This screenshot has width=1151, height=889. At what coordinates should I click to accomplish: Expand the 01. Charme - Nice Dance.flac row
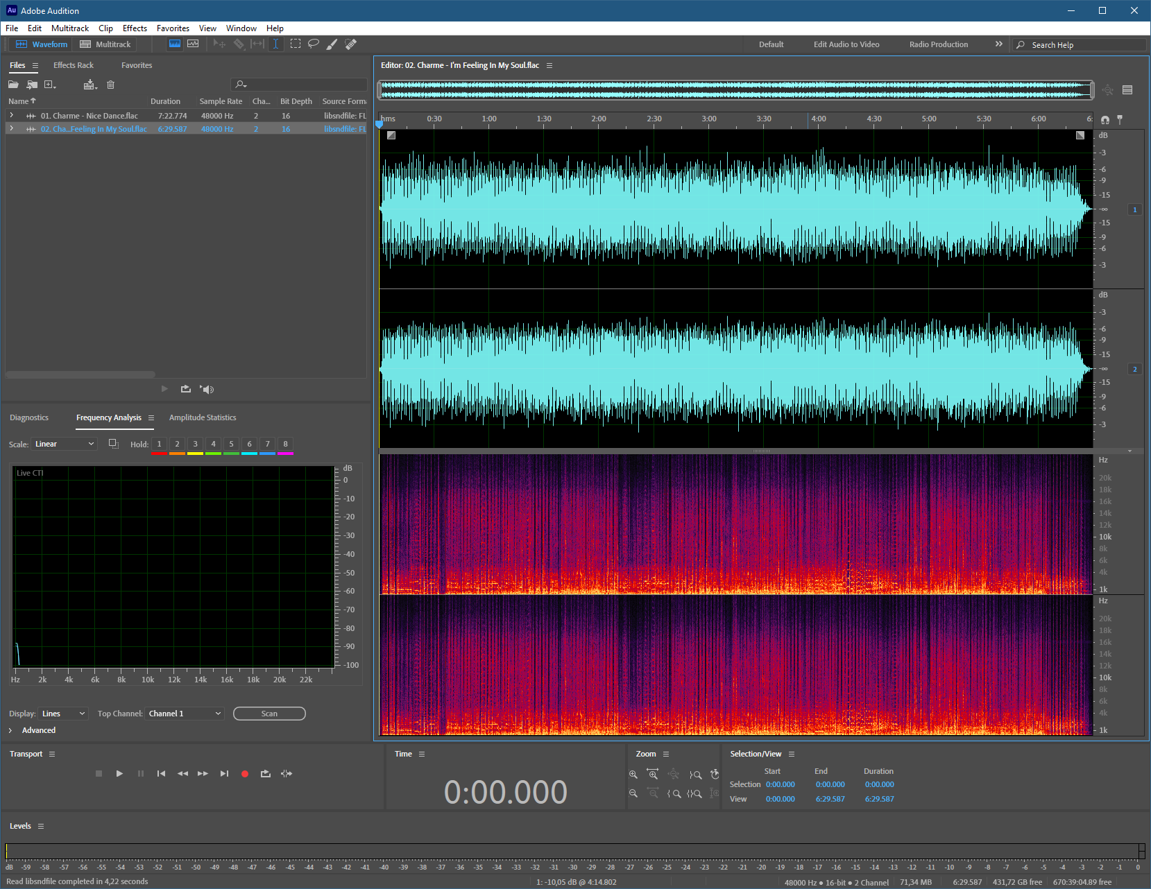point(11,115)
